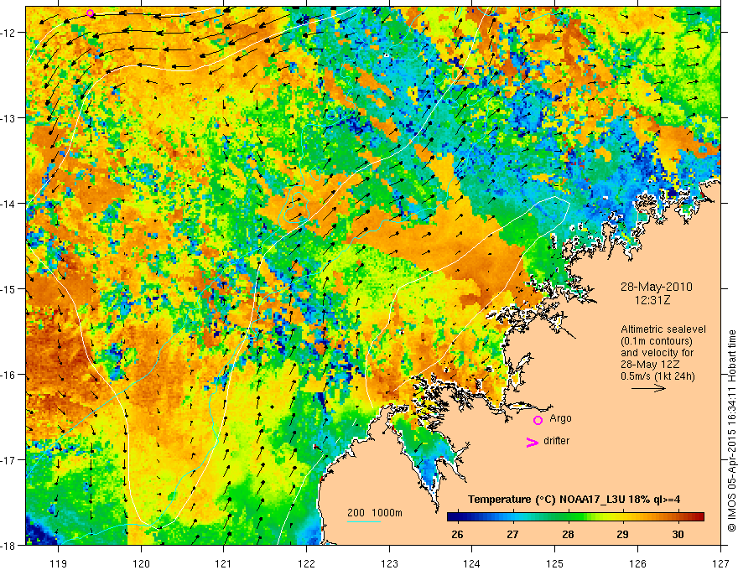Screen dimensions: 738x570
Task: Click the '(0.1m contours)' caption line
Action: [657, 341]
